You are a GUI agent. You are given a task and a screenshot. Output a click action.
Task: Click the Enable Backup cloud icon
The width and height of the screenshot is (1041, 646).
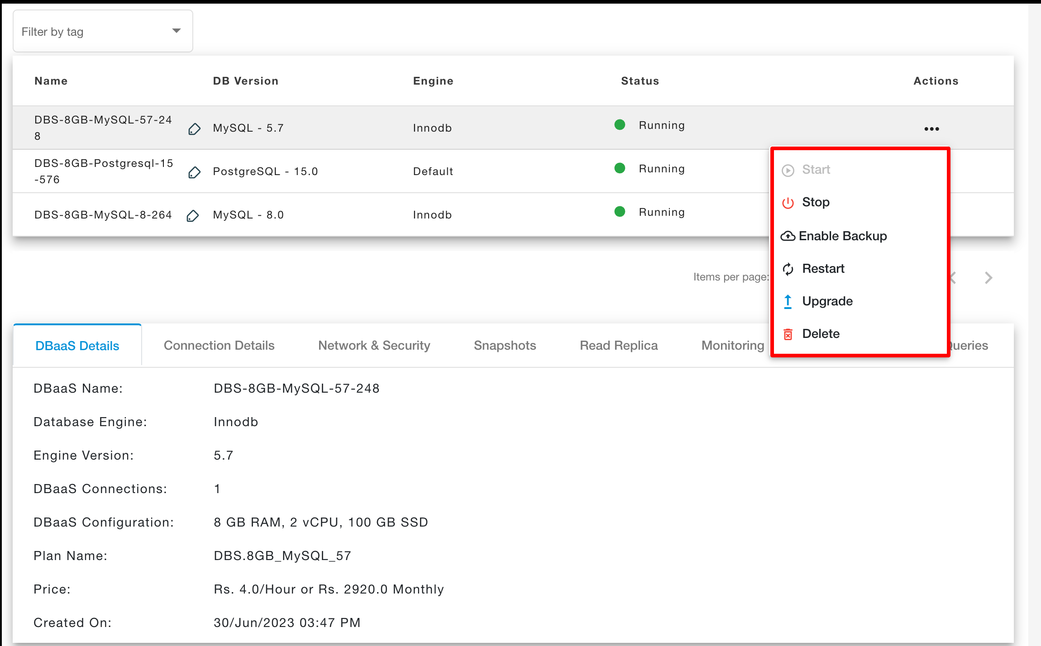pyautogui.click(x=788, y=236)
